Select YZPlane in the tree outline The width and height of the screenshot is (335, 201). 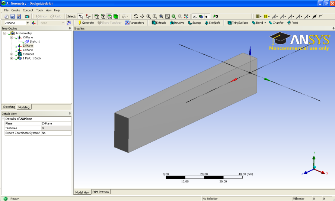28,50
